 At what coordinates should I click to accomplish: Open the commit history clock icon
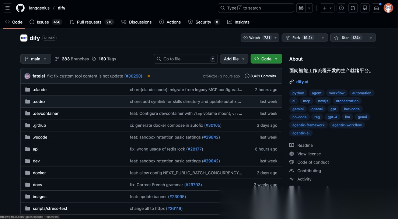pyautogui.click(x=247, y=76)
